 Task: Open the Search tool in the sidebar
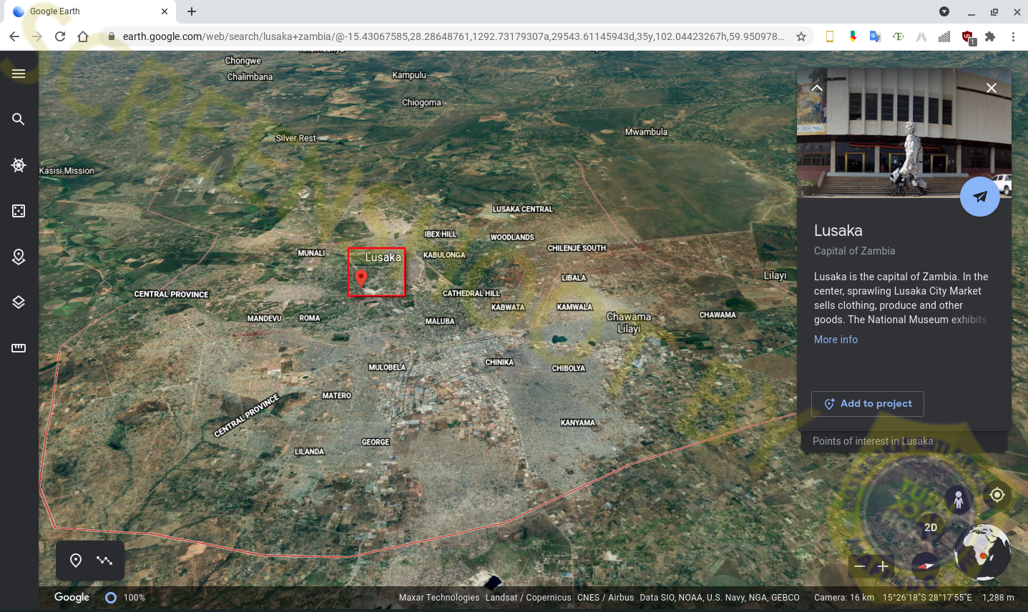(19, 119)
